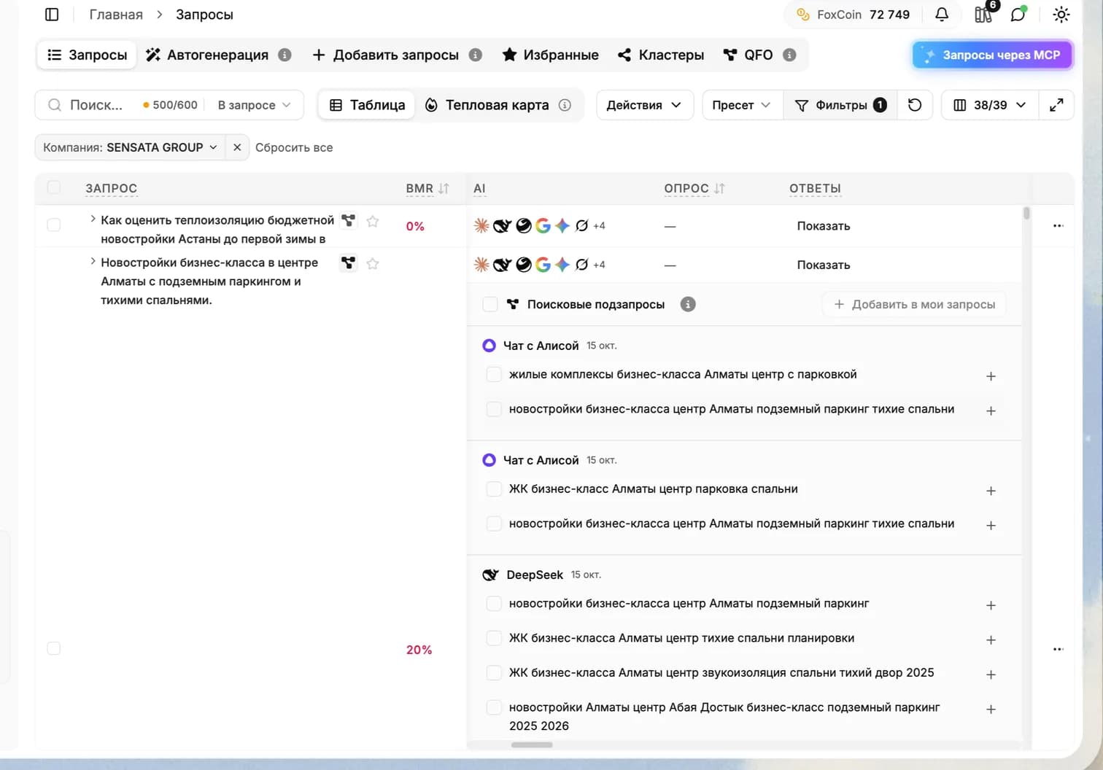The width and height of the screenshot is (1103, 770).
Task: Check 'жилые комплексы бизнес-класса Алматы центр с парковкой'
Action: [x=494, y=374]
